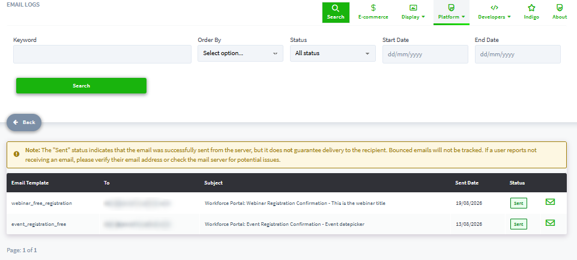
Task: Open E-commerce via the dollar icon
Action: pyautogui.click(x=373, y=8)
